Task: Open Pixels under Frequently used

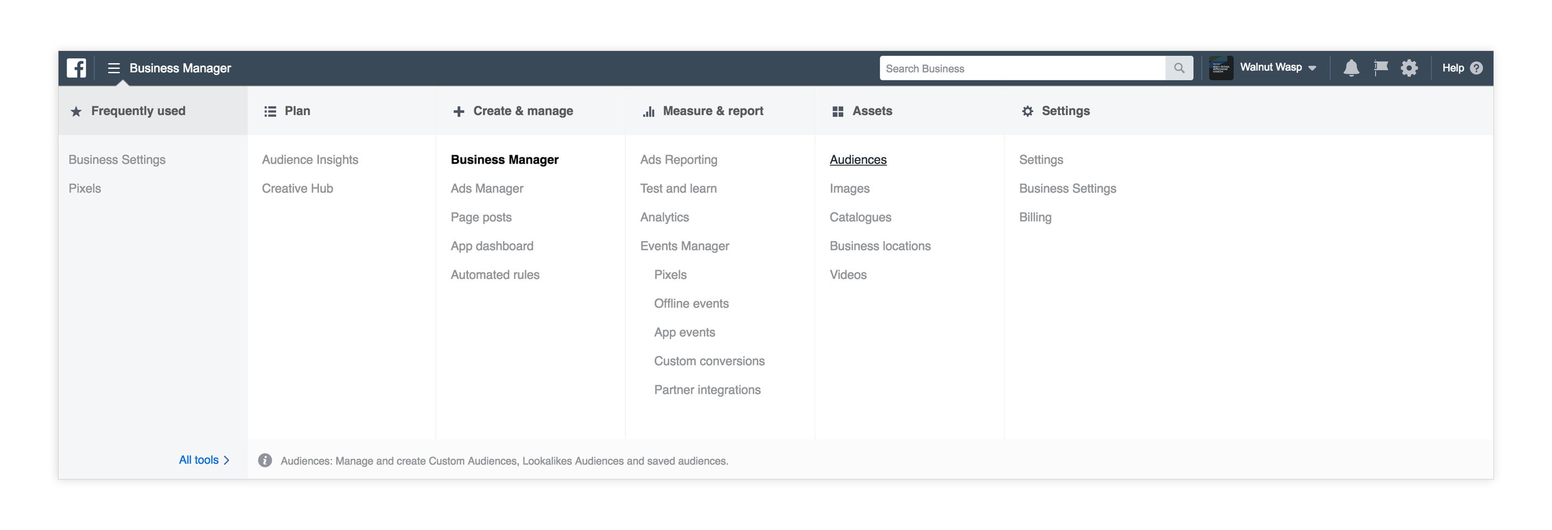Action: tap(84, 188)
